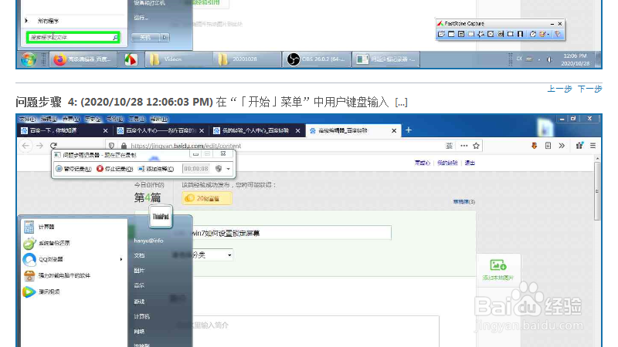Image resolution: width=618 pixels, height=347 pixels.
Task: Click FastStone screen recorder icon
Action: point(520,34)
